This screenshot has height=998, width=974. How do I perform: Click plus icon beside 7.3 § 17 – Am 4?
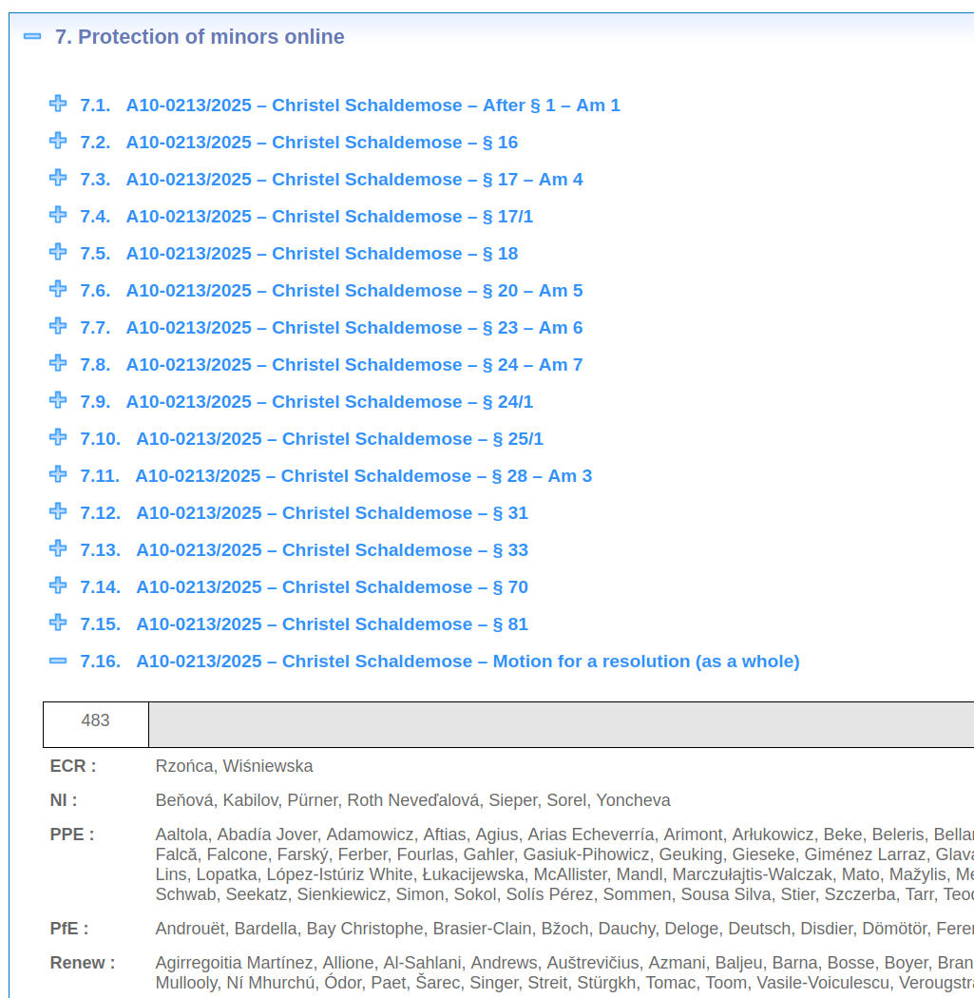pyautogui.click(x=58, y=178)
